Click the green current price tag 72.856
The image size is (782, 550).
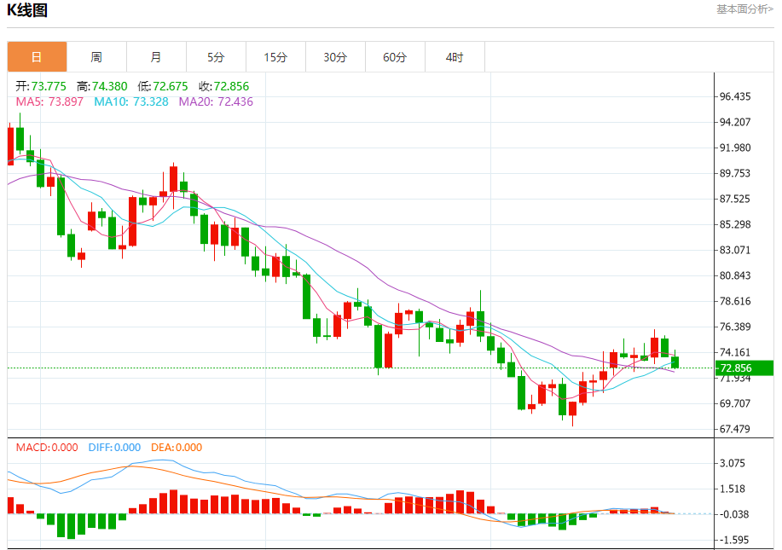pos(744,368)
